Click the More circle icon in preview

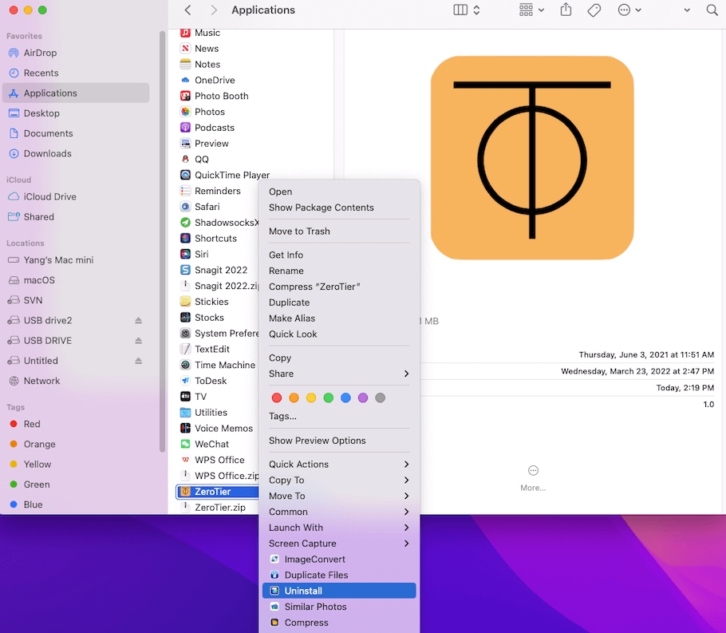pyautogui.click(x=533, y=471)
